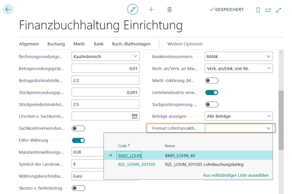Toggle the Sachkontoverwendung switch
The height and width of the screenshot is (194, 292).
coord(79,129)
